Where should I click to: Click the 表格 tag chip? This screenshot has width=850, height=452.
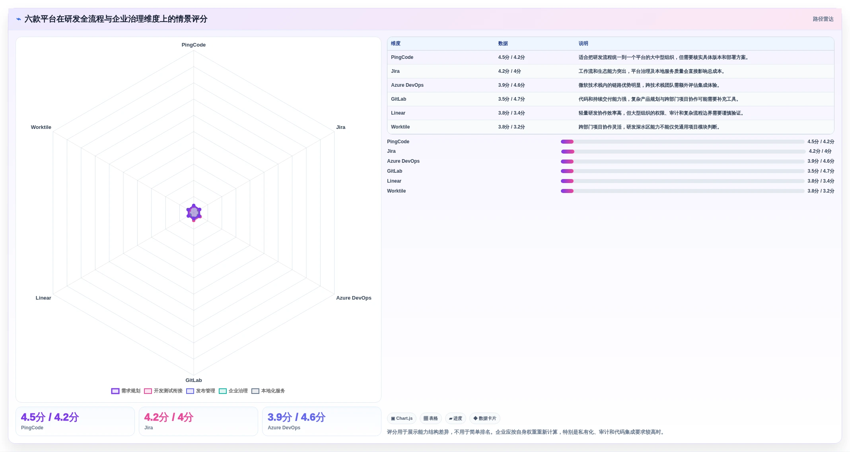[431, 418]
